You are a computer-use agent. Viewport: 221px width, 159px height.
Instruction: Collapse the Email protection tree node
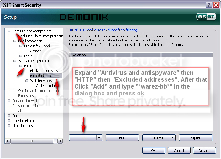coord(15,41)
